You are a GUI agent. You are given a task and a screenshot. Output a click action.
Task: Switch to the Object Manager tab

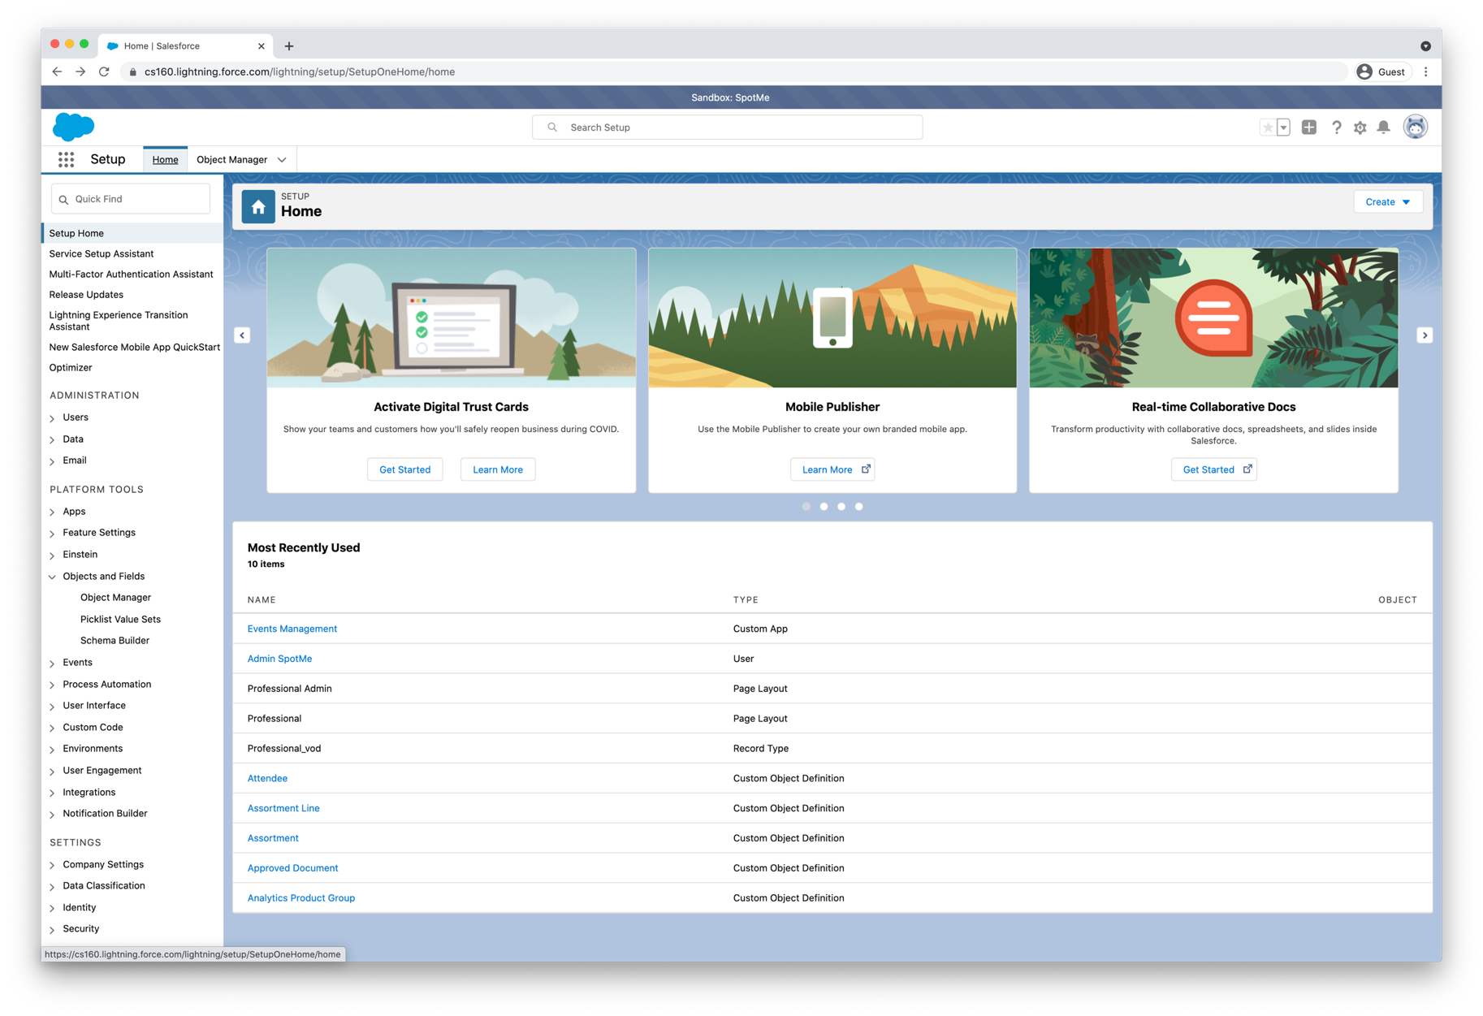pyautogui.click(x=231, y=159)
